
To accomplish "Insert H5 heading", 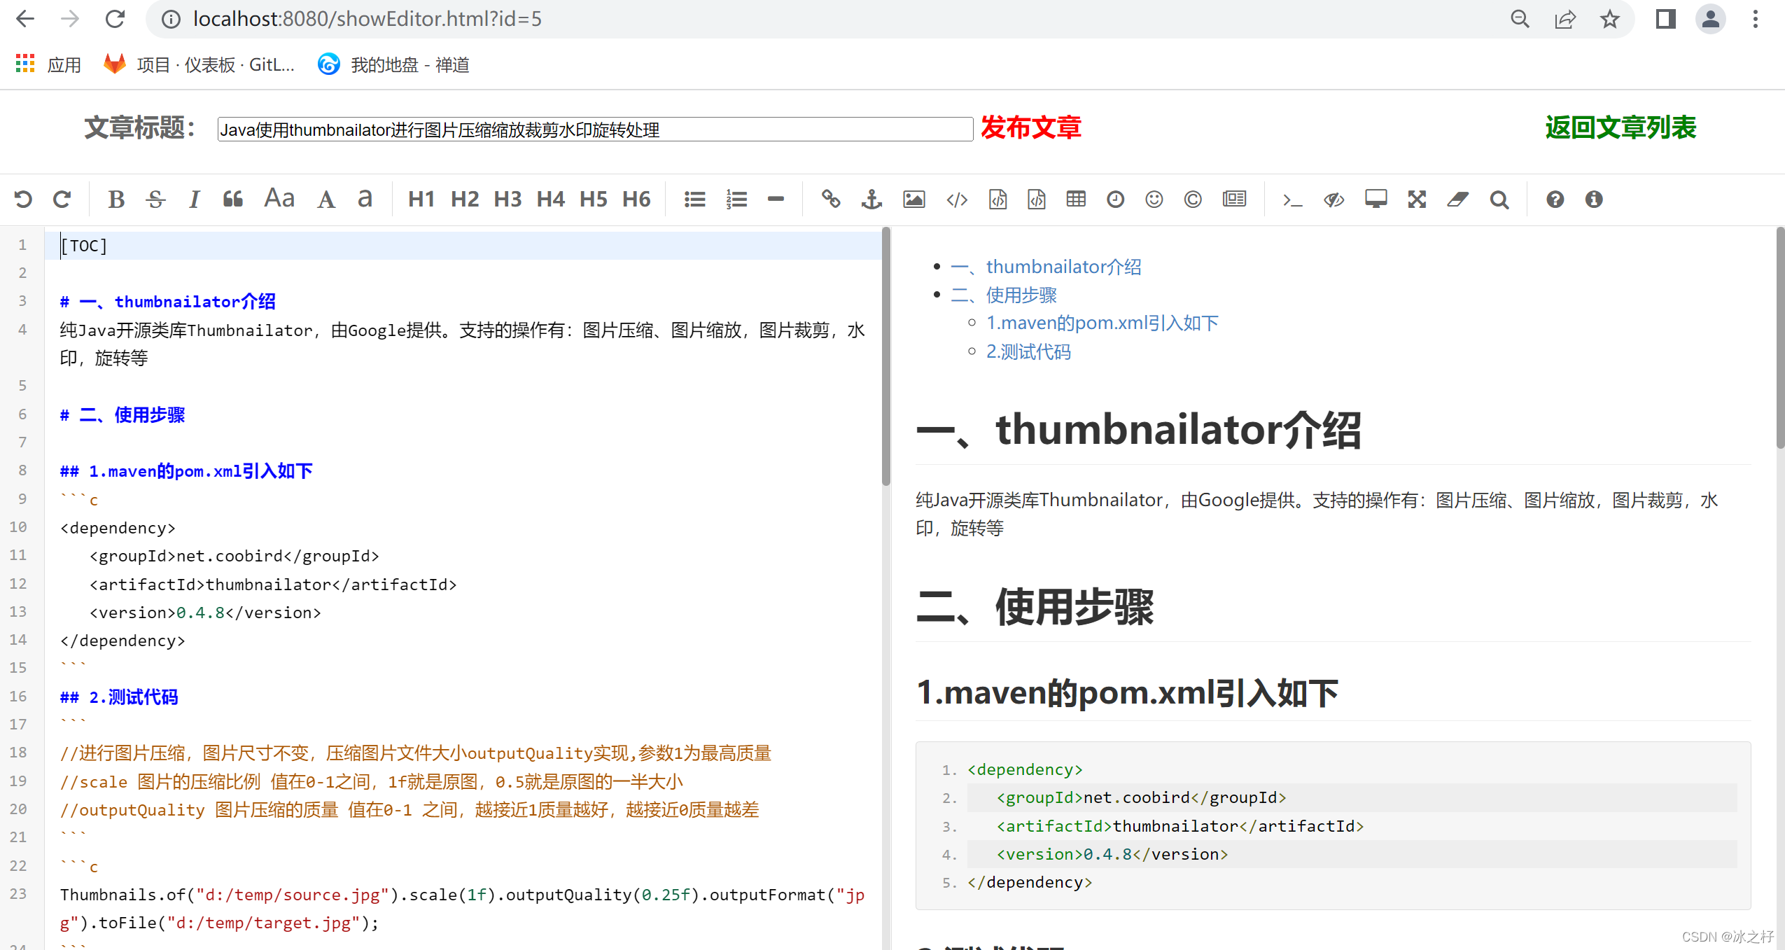I will click(594, 200).
